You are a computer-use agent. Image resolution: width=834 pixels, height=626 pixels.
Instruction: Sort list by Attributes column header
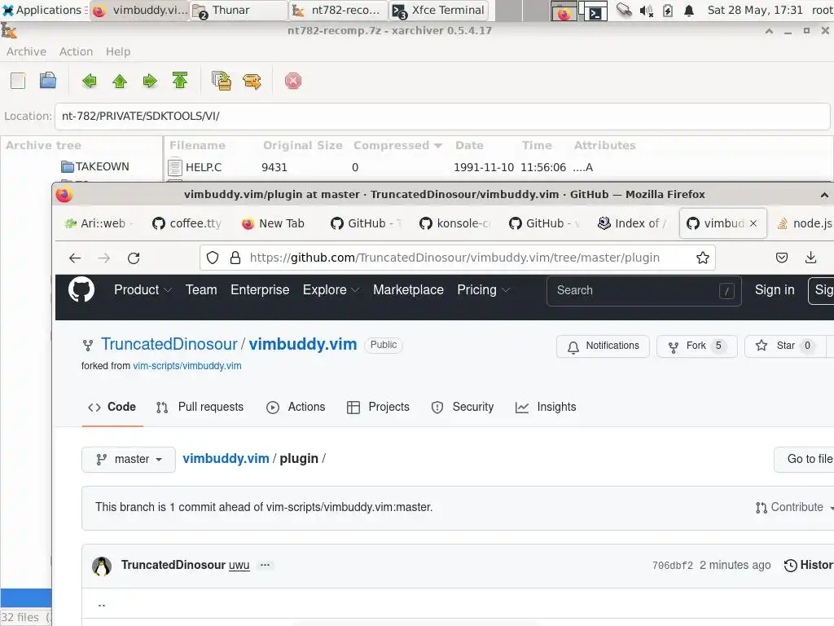click(x=605, y=145)
